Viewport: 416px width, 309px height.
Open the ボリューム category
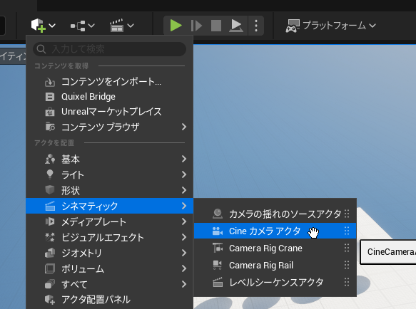109,268
